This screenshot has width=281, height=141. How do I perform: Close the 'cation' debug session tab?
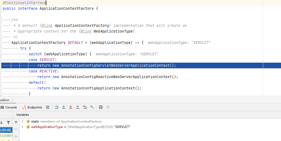coord(12,100)
